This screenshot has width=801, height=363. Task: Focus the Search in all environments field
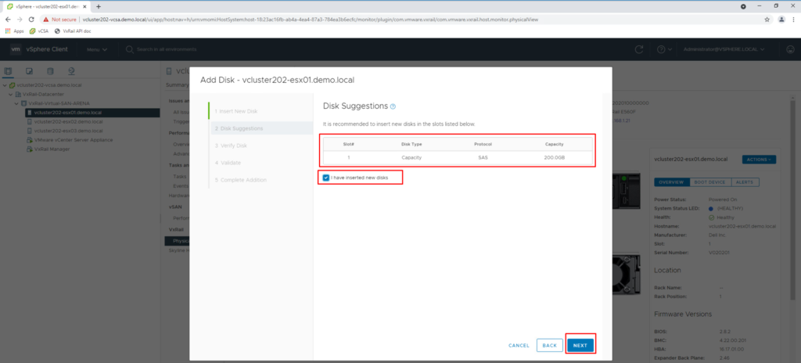(167, 49)
